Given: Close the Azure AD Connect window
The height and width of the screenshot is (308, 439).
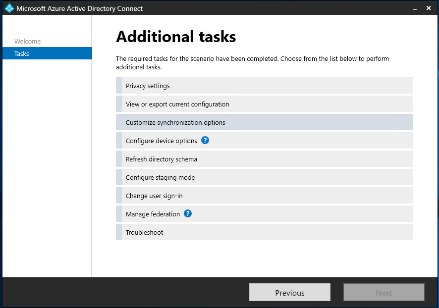Looking at the screenshot, I should pos(429,8).
